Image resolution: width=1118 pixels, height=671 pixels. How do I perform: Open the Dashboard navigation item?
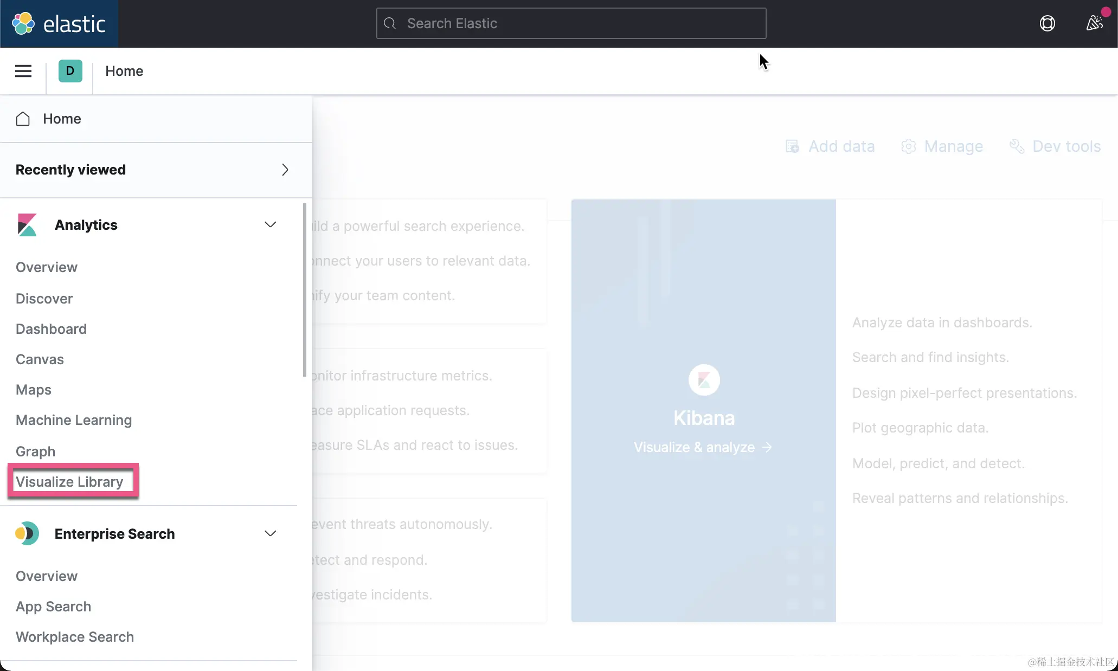tap(51, 329)
